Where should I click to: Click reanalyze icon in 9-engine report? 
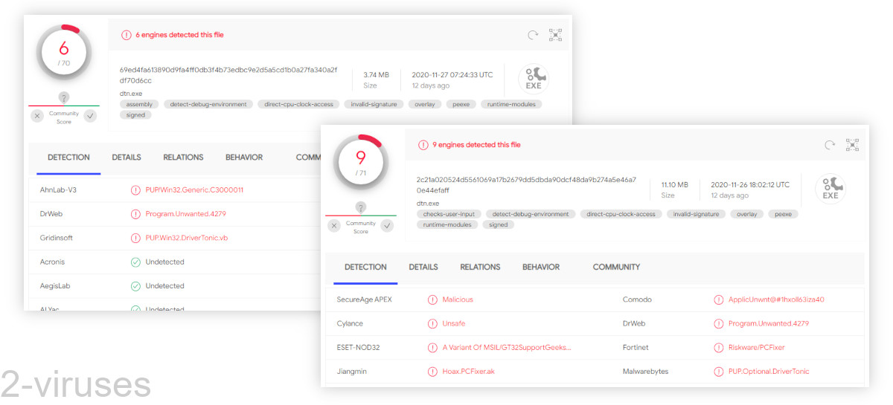tap(830, 145)
